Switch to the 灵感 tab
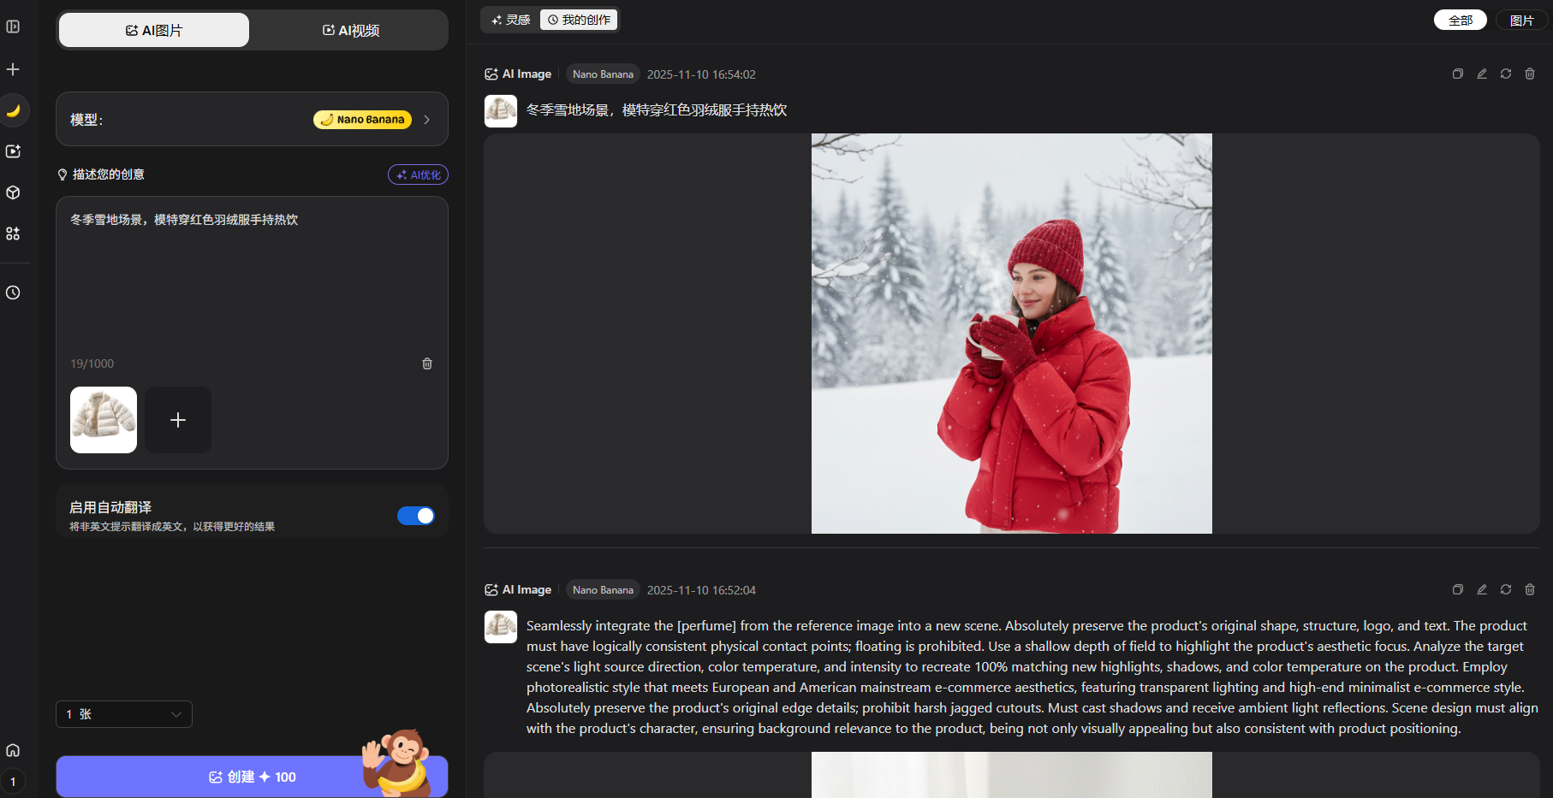 (511, 20)
